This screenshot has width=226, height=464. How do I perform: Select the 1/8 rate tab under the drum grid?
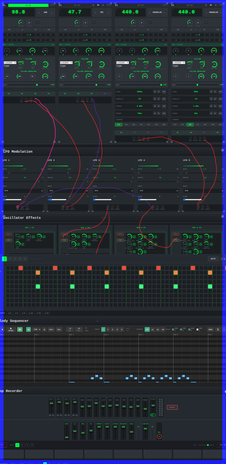(23, 313)
